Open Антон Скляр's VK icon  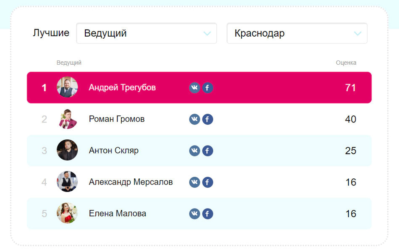pyautogui.click(x=194, y=151)
